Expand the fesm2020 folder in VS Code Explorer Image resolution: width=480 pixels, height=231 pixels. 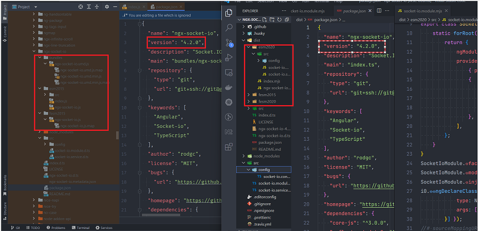tap(249, 102)
